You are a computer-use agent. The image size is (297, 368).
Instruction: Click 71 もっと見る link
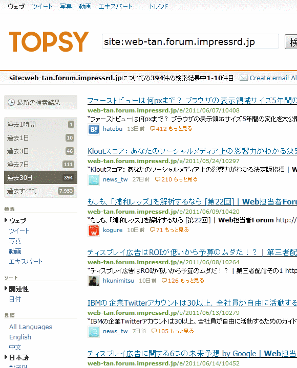click(173, 230)
